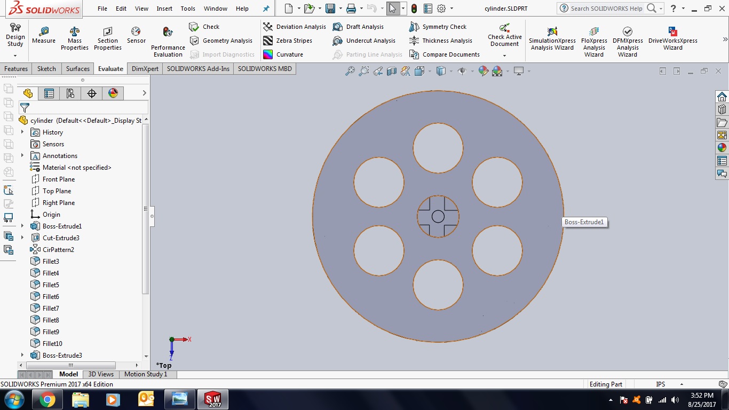
Task: Open the Design Study dropdown arrow
Action: click(15, 56)
